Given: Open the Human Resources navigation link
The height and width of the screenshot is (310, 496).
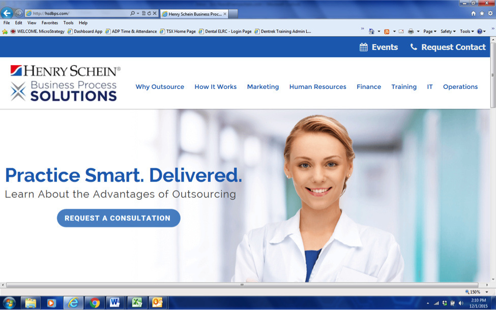Looking at the screenshot, I should (317, 87).
